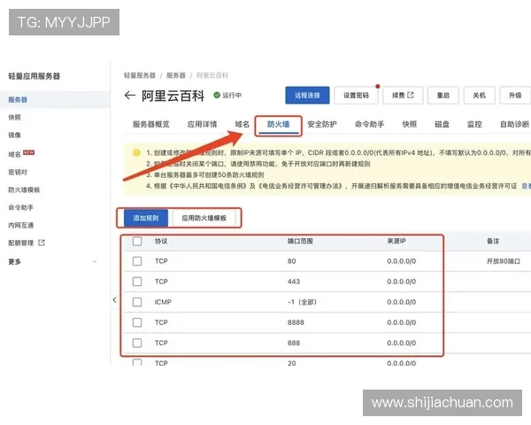Open 命令助手 in the left sidebar
Screen dimensions: 531x425
coord(20,207)
